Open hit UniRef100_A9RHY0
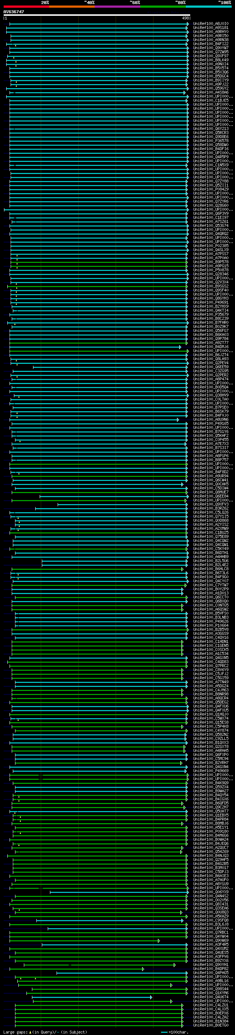 point(211,32)
